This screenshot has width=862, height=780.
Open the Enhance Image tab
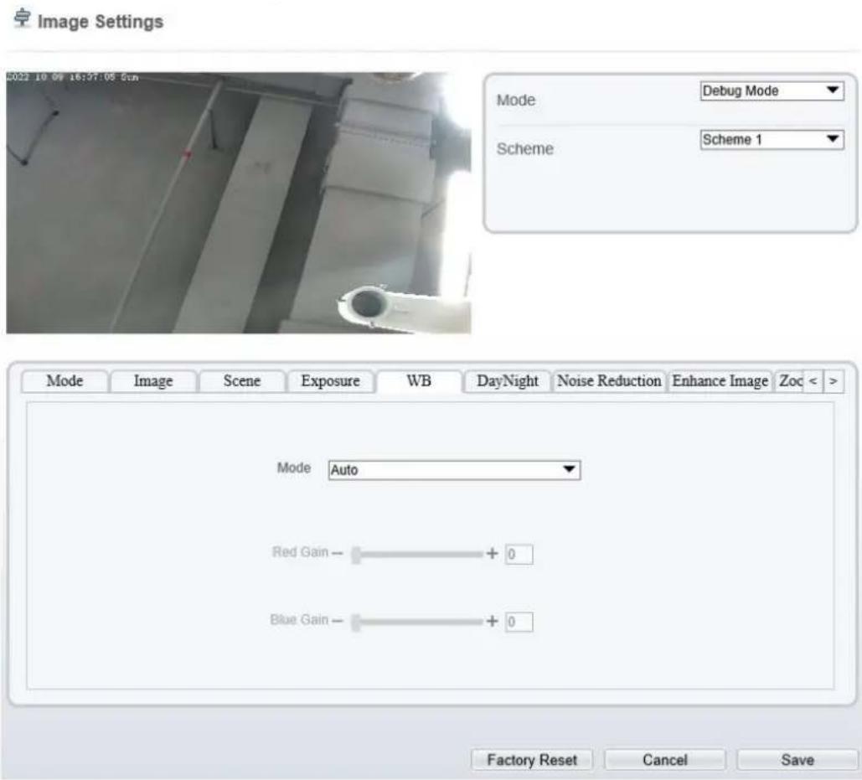point(720,381)
